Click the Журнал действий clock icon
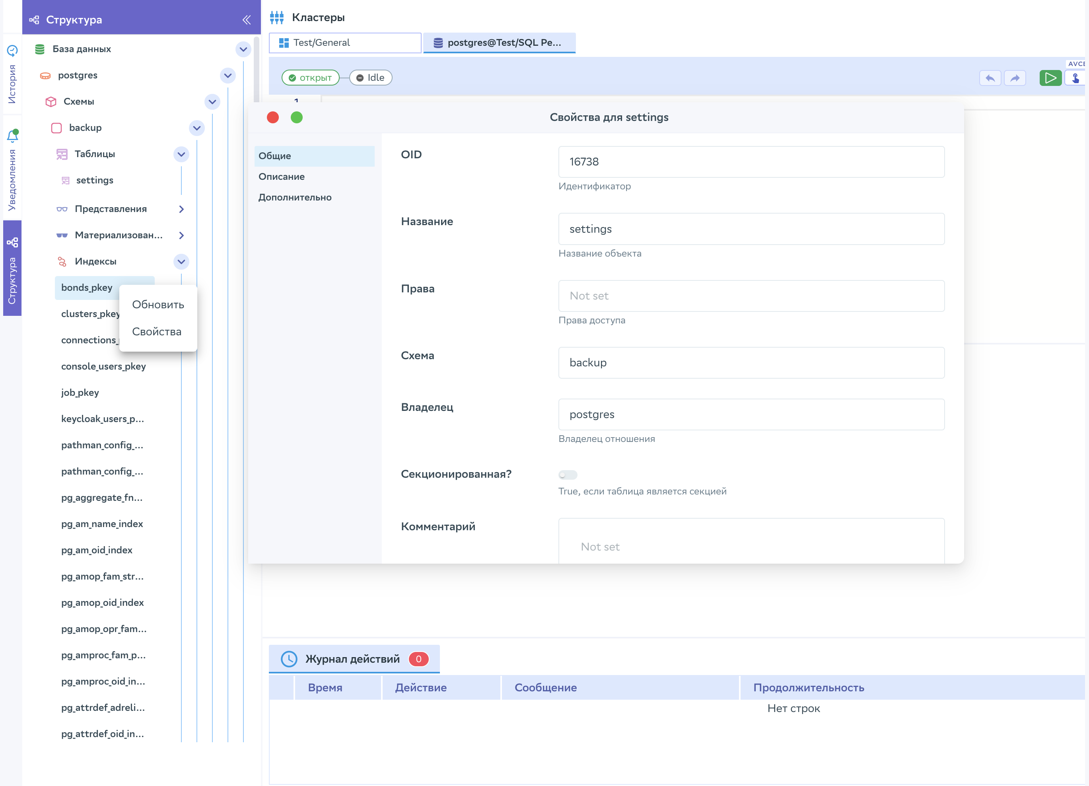This screenshot has width=1089, height=786. pyautogui.click(x=289, y=659)
